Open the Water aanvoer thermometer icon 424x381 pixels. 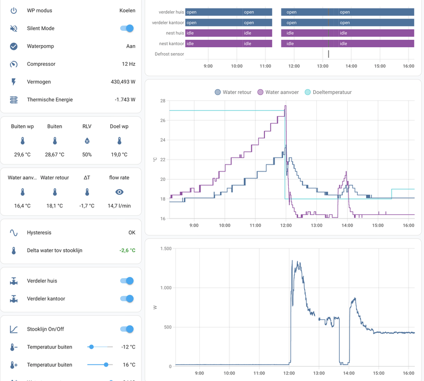tap(22, 192)
